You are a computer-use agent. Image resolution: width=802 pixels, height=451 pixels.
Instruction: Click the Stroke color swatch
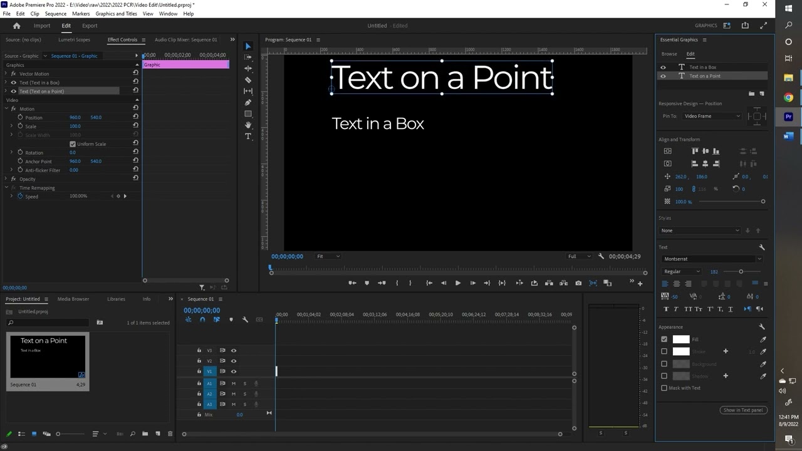[x=681, y=351]
